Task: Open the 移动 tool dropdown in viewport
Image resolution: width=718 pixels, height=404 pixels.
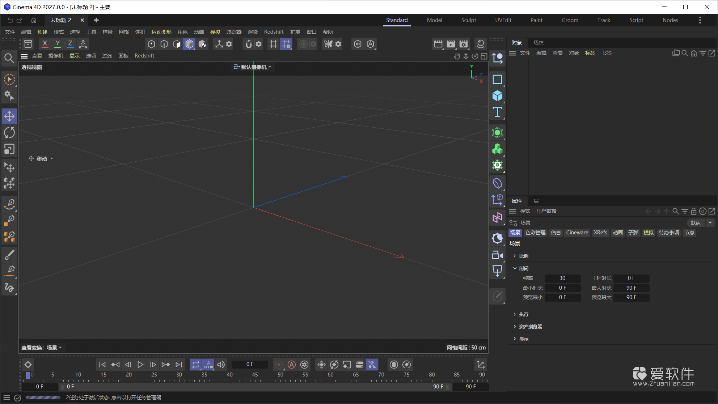Action: (x=41, y=158)
